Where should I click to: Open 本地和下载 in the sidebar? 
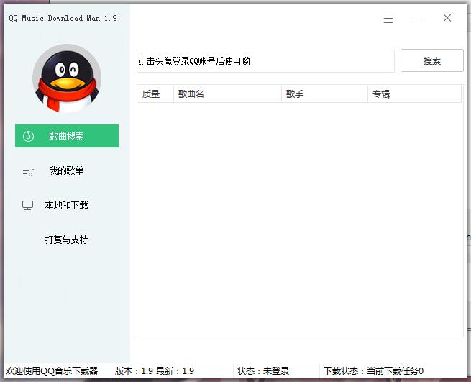66,205
